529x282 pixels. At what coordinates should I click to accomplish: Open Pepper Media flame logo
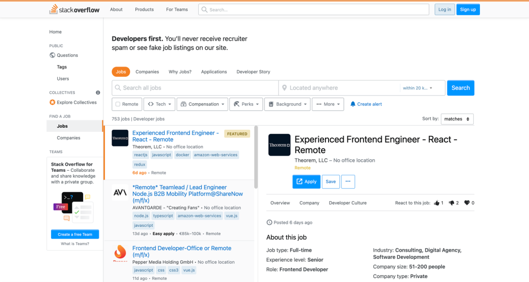[x=120, y=253]
